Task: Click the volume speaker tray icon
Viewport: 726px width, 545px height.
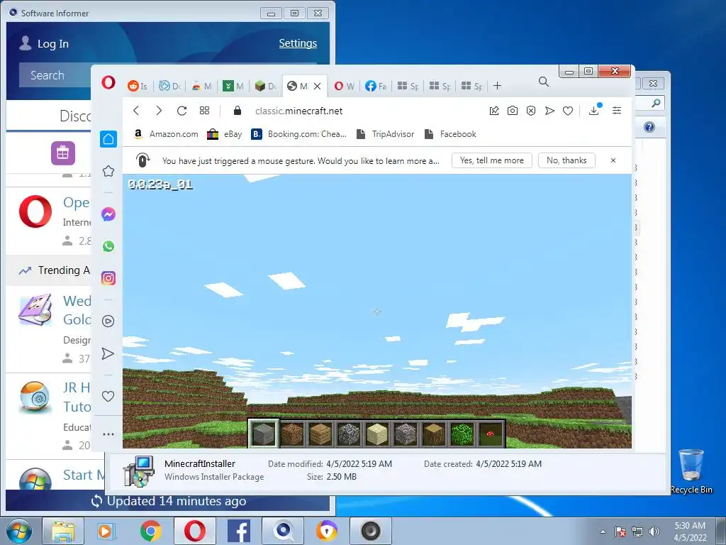Action: [654, 532]
